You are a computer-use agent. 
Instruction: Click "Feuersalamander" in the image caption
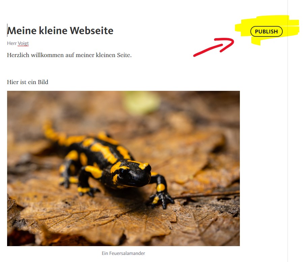point(127,253)
